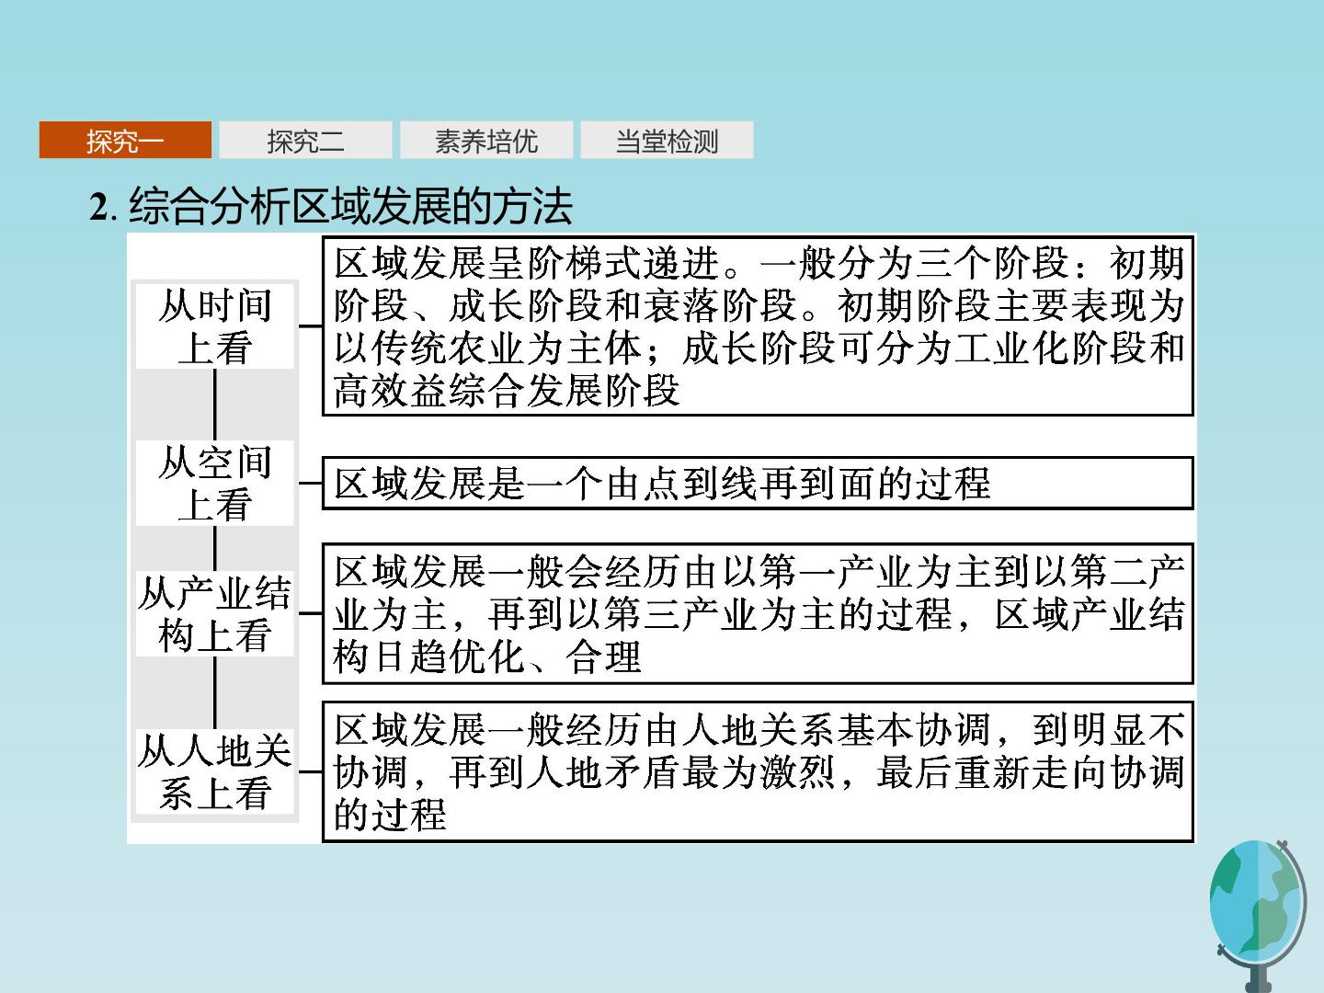This screenshot has height=993, width=1324.
Task: Click the connector line between 从时间上看 and 从空间上看
Action: point(215,405)
